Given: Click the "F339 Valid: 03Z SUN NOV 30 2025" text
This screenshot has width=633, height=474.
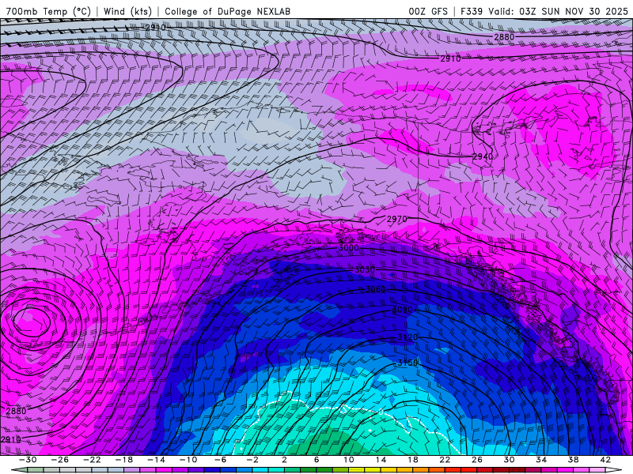Looking at the screenshot, I should tap(544, 11).
